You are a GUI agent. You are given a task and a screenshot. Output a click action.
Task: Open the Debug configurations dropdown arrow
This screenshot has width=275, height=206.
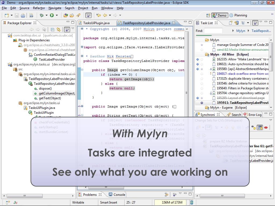tap(46, 15)
